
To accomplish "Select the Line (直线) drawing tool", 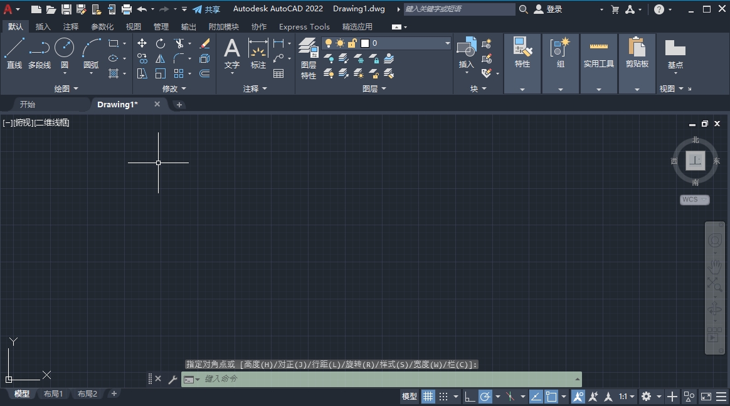I will click(x=14, y=50).
